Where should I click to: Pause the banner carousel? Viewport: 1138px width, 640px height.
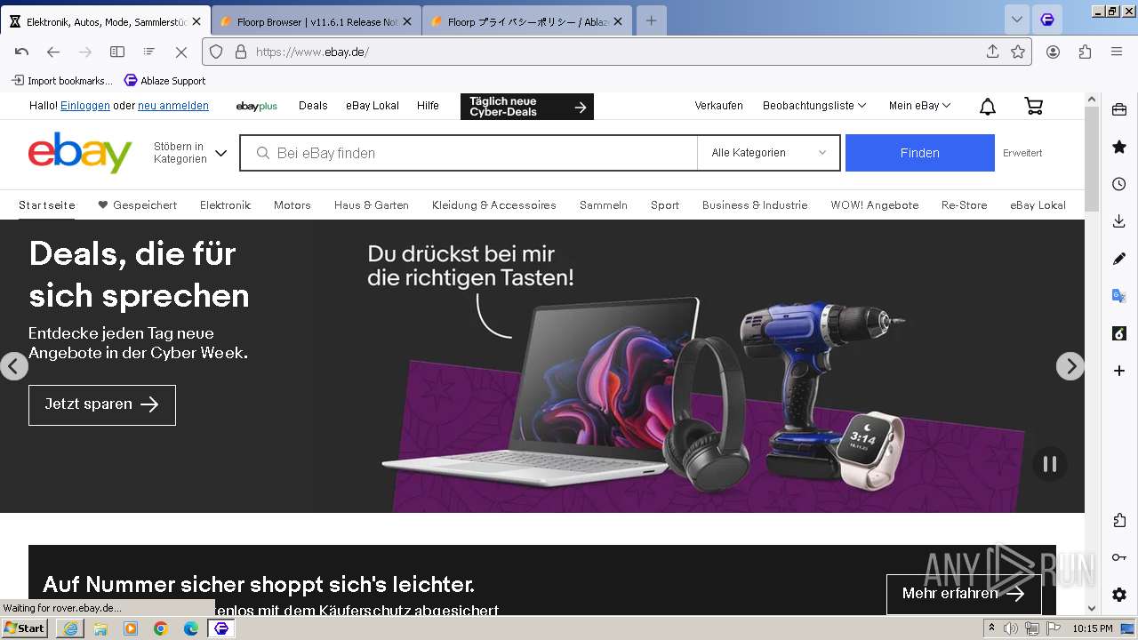point(1050,464)
